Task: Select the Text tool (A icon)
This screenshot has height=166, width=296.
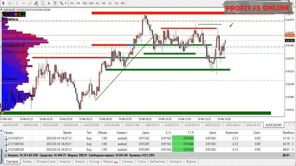Action: click(49, 3)
